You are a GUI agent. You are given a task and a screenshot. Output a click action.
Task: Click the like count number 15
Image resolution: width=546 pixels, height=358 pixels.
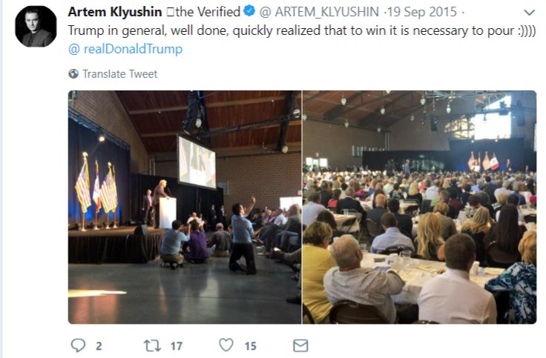tap(250, 346)
